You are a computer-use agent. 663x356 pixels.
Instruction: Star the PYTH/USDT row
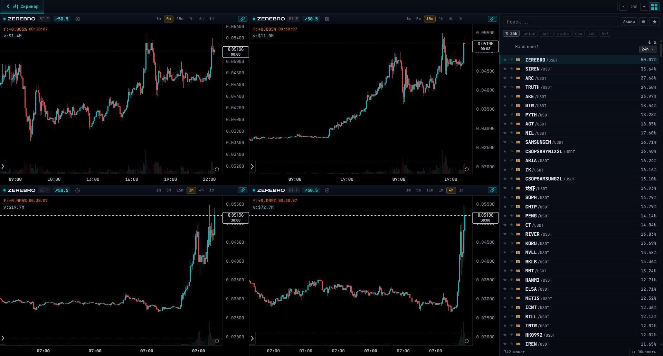coord(505,115)
